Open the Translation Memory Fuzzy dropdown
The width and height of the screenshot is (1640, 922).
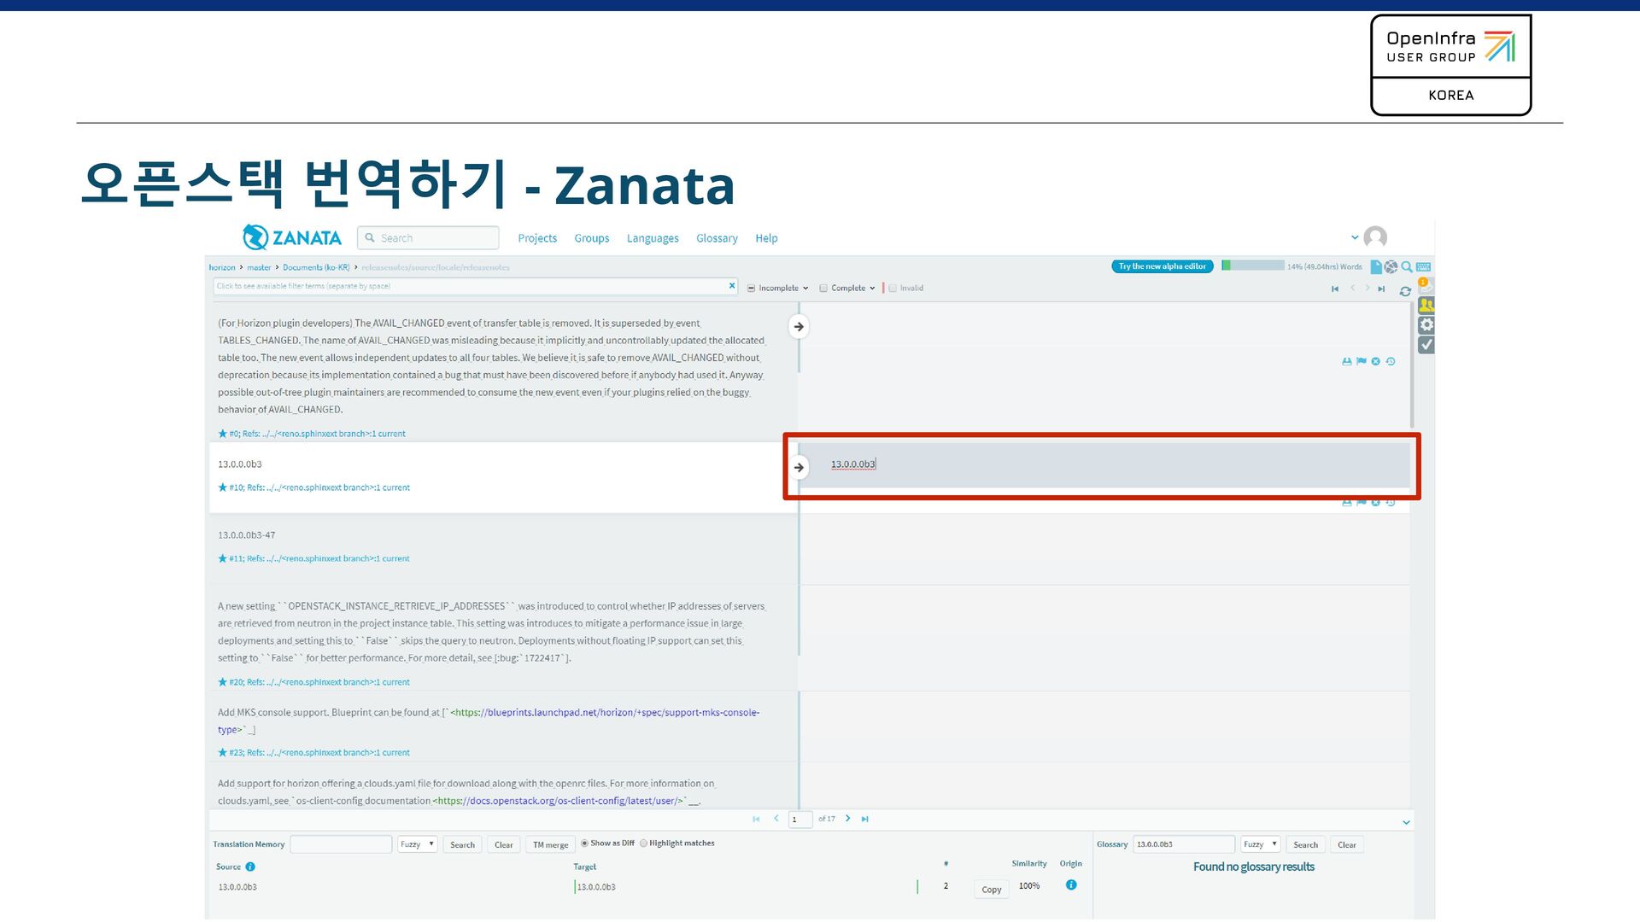click(x=418, y=844)
